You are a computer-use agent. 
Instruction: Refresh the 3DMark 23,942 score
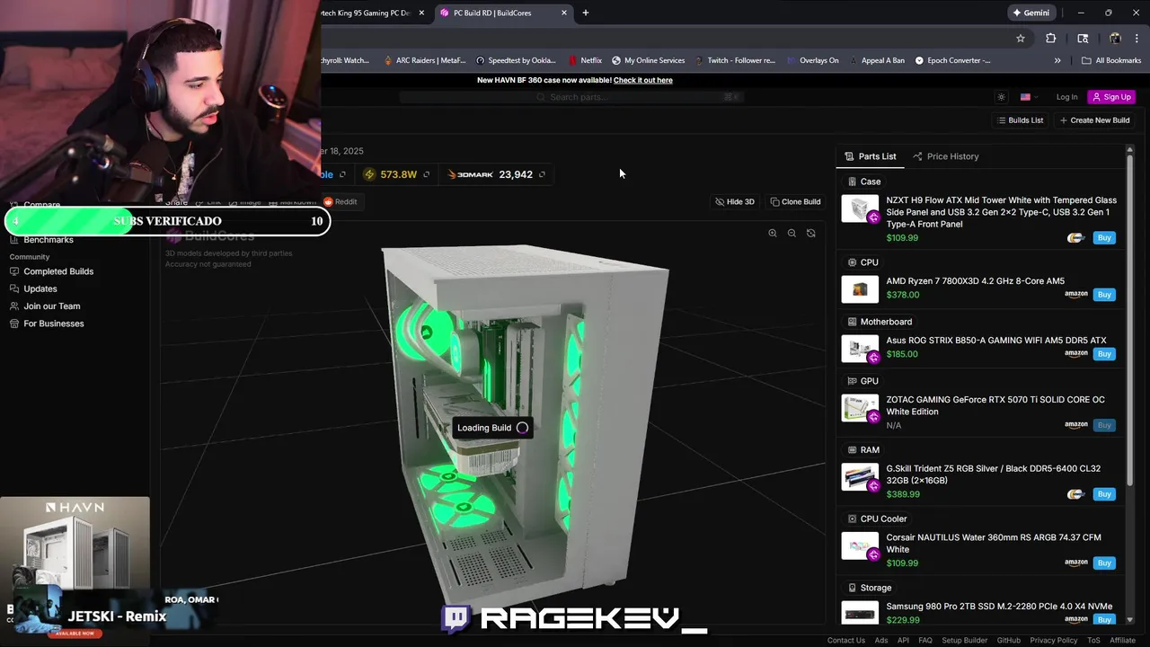[542, 174]
